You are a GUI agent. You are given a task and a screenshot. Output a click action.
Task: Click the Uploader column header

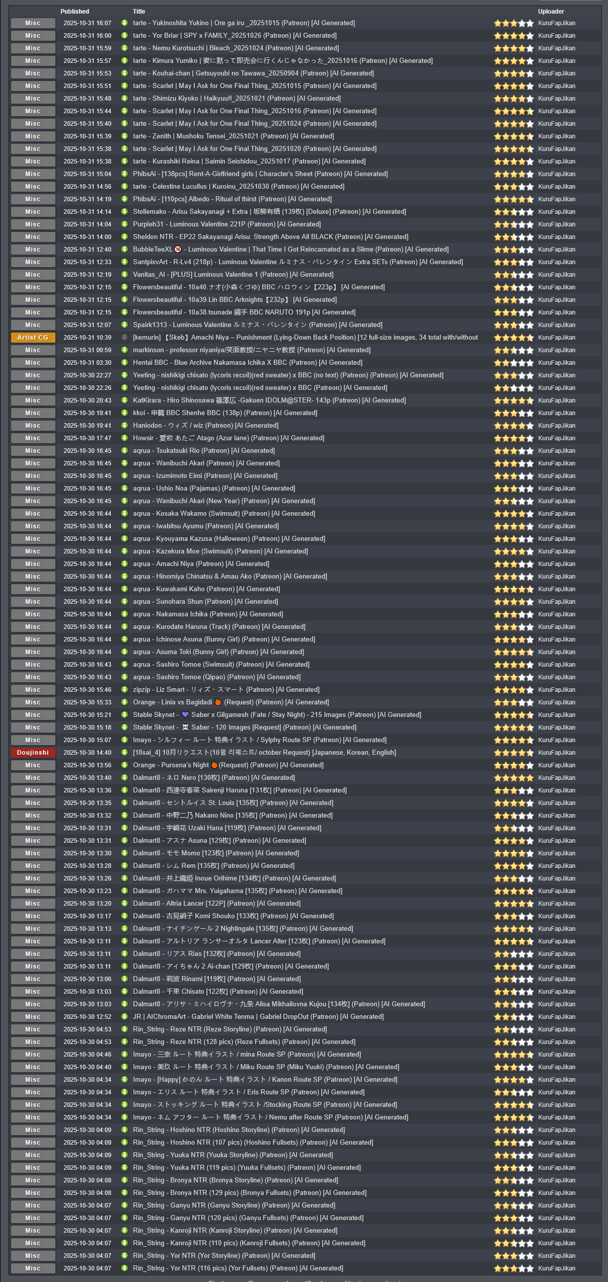(x=551, y=12)
